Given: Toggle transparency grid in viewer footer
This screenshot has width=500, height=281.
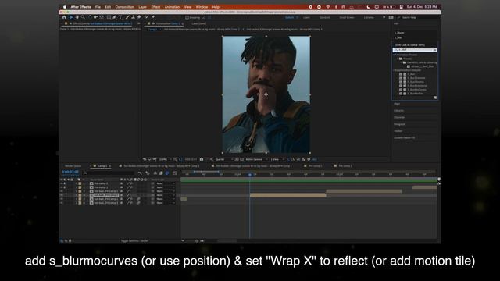Looking at the screenshot, I should pos(241,159).
